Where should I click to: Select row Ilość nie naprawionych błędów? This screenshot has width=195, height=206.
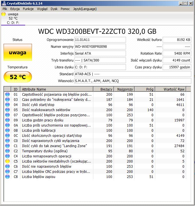tap(95, 166)
